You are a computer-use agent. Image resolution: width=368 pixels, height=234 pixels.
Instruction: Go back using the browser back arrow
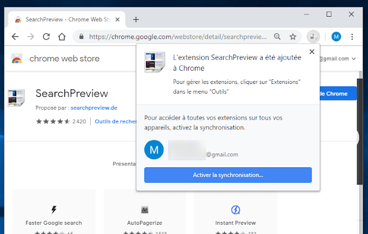(x=16, y=37)
